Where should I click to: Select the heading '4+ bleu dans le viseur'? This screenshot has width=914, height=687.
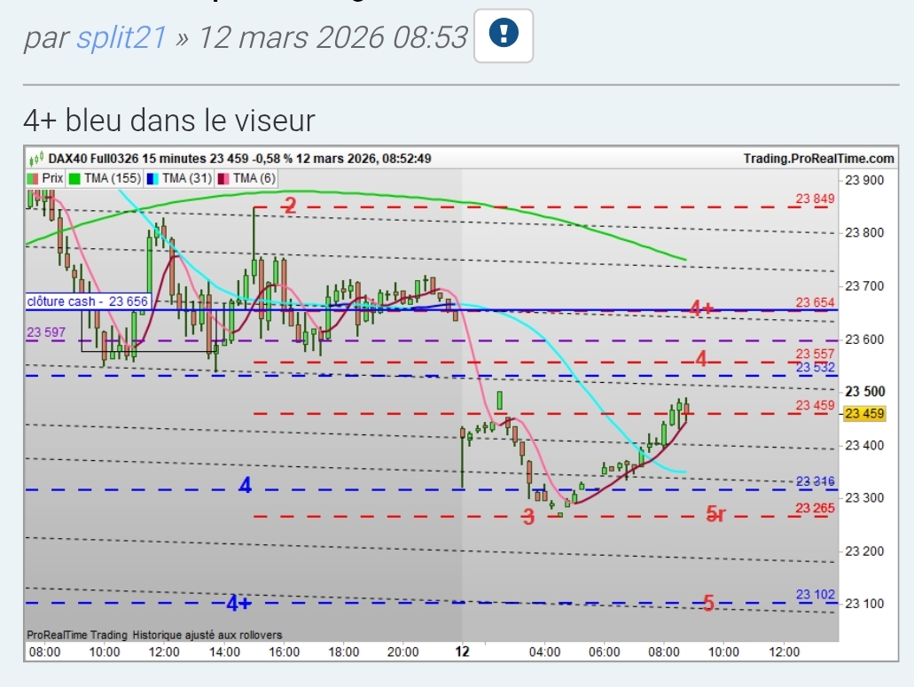[x=169, y=121]
